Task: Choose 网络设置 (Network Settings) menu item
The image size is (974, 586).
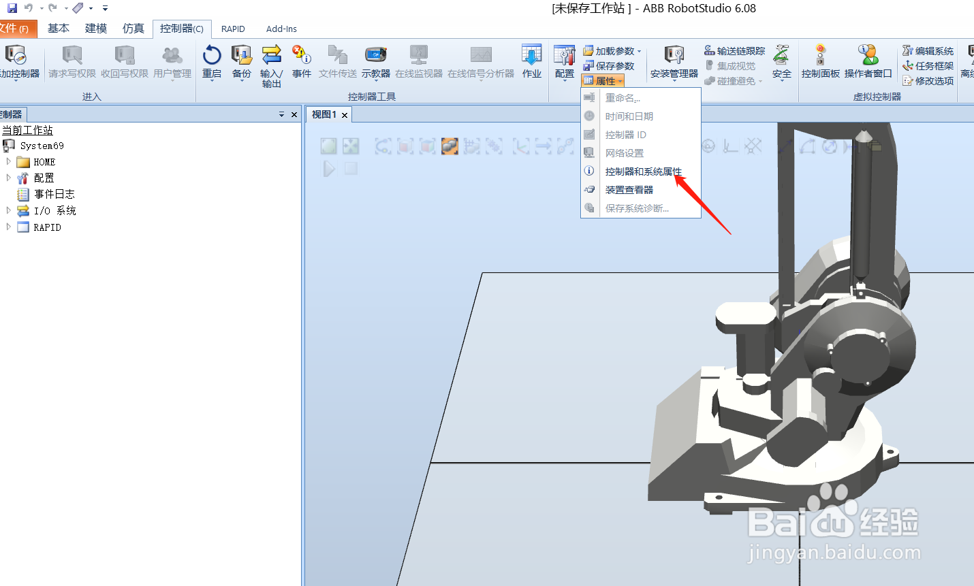Action: click(x=641, y=153)
